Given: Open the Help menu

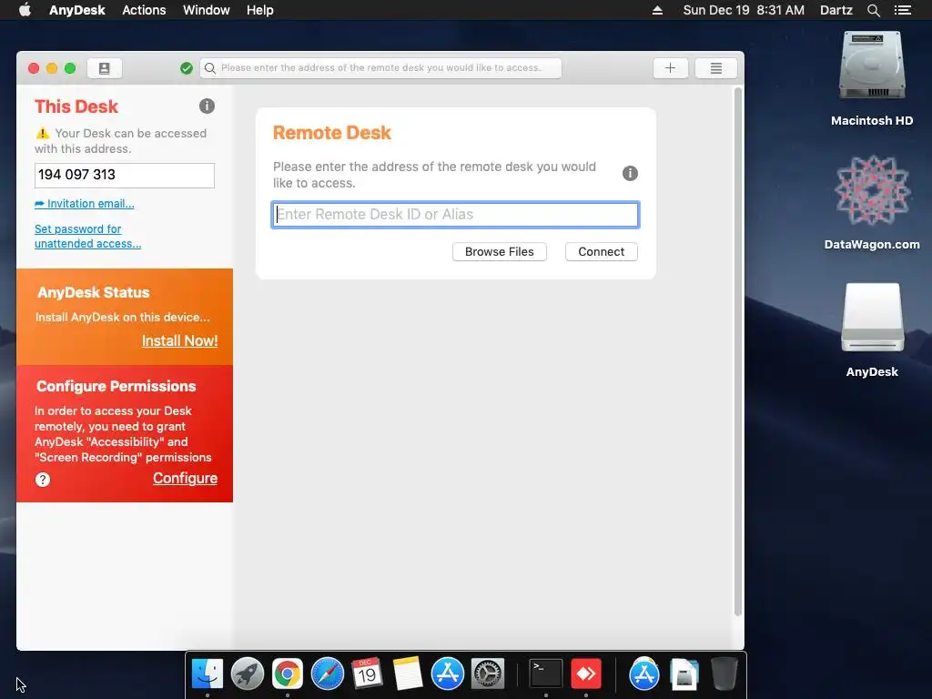Looking at the screenshot, I should pyautogui.click(x=259, y=10).
